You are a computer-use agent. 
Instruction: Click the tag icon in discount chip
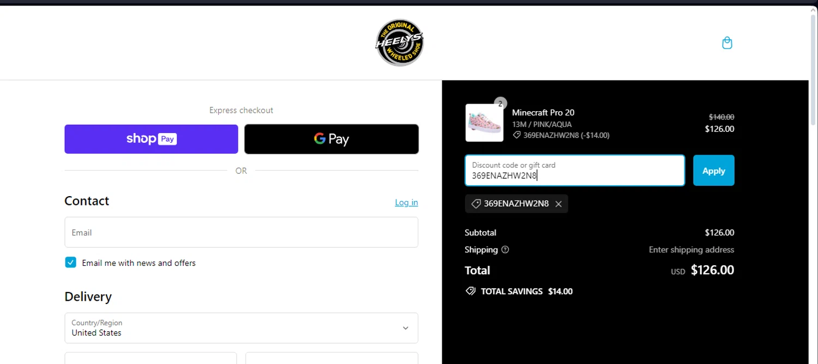476,204
